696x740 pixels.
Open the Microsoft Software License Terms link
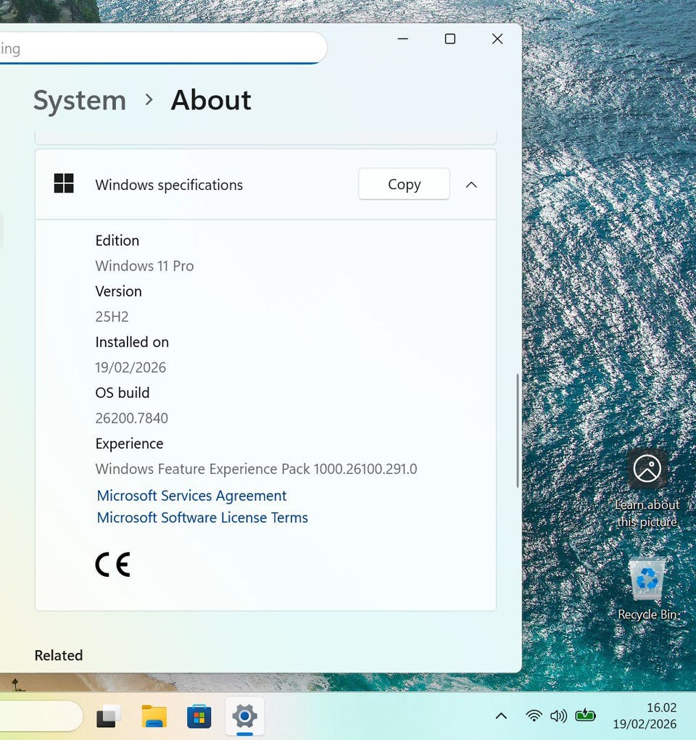tap(202, 517)
